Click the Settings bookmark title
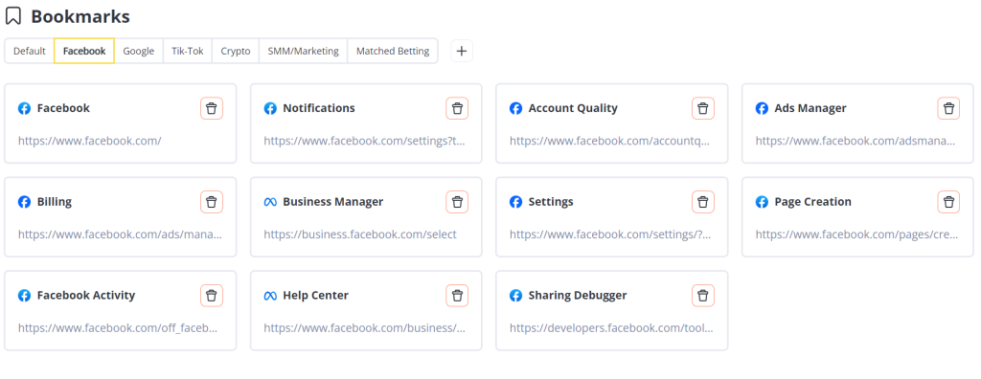This screenshot has height=379, width=981. [x=551, y=202]
